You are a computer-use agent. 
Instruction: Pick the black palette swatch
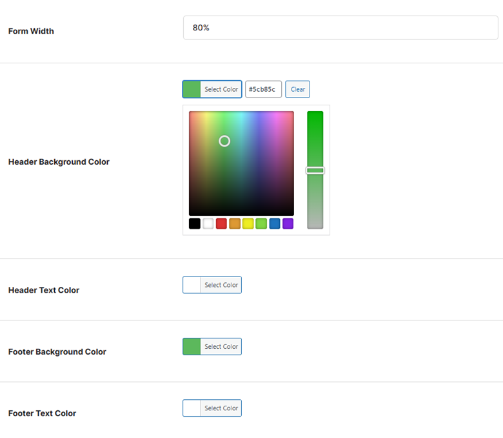click(x=194, y=224)
